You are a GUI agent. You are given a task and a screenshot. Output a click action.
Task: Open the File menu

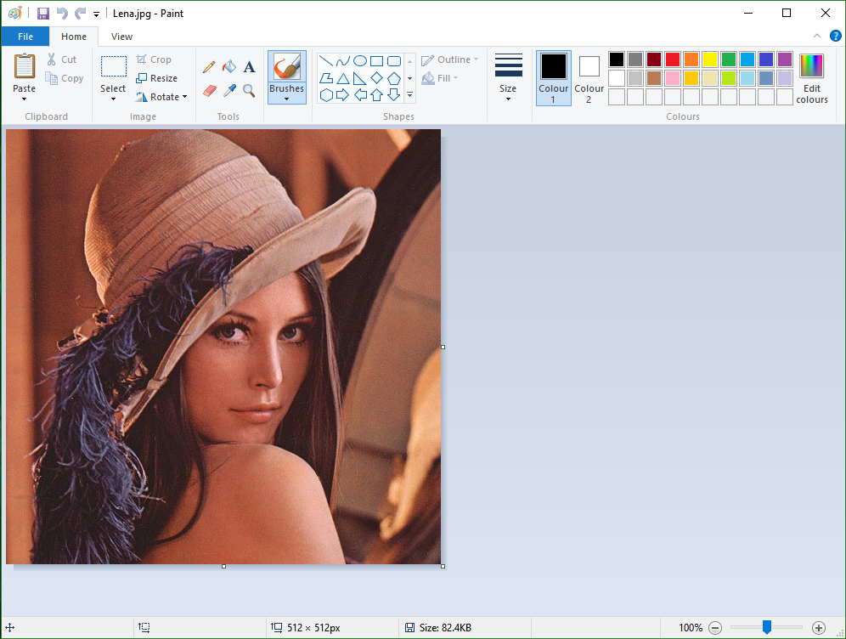point(25,37)
